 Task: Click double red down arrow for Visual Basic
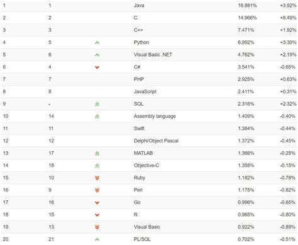pos(97,227)
